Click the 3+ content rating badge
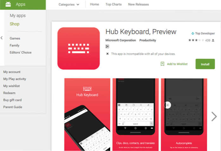 coord(107,46)
